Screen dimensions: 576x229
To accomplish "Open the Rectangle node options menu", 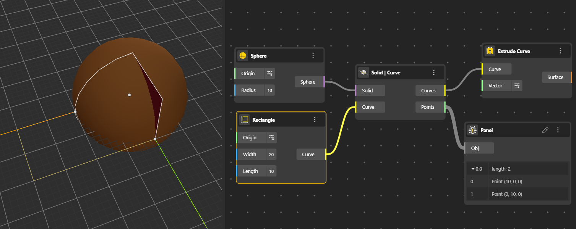I will coord(315,120).
